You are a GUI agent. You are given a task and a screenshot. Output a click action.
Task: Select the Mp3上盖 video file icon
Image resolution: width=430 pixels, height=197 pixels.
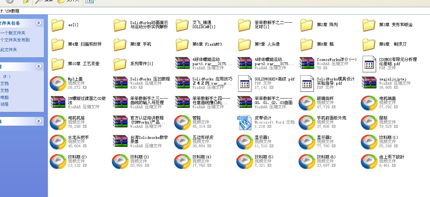click(x=58, y=84)
